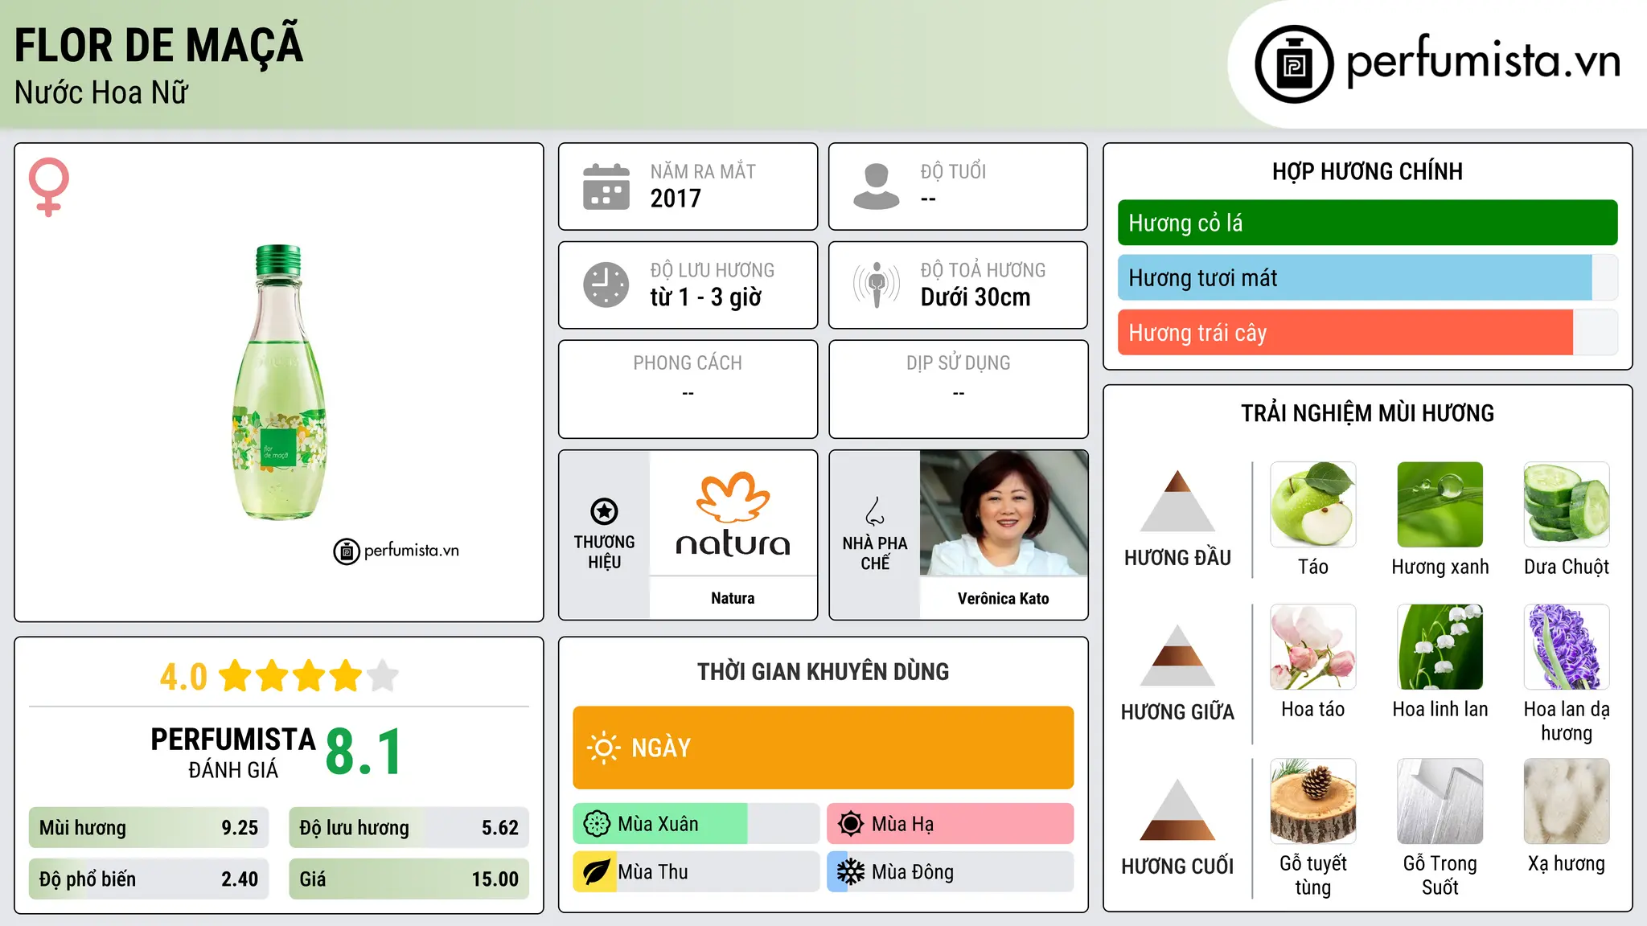Select the orange Ngày time bar
The height and width of the screenshot is (926, 1647).
[823, 748]
